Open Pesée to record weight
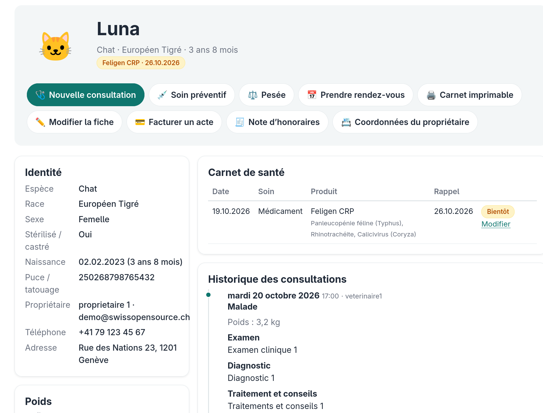This screenshot has height=413, width=543. click(x=266, y=95)
